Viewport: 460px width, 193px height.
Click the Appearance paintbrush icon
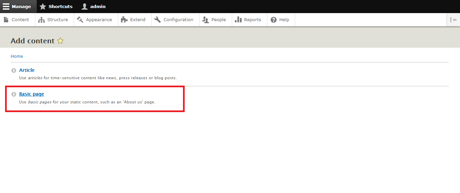(x=80, y=20)
